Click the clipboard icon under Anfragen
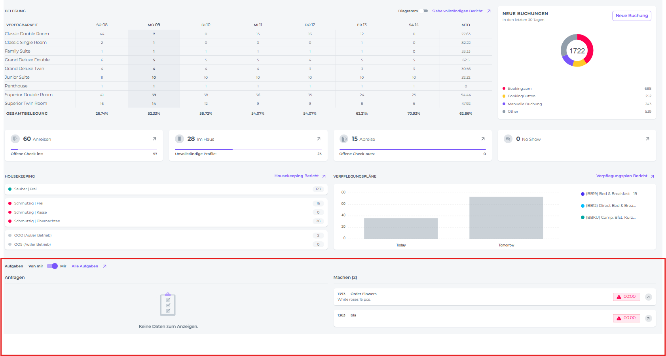Image resolution: width=666 pixels, height=356 pixels. coord(168,305)
